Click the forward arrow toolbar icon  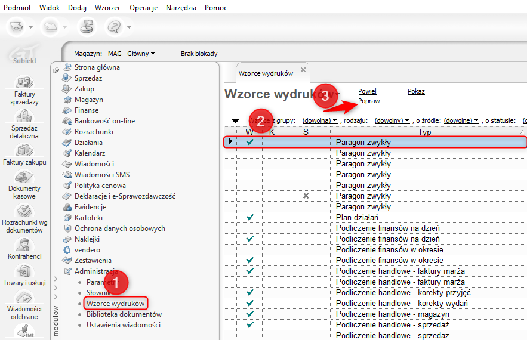(x=51, y=26)
